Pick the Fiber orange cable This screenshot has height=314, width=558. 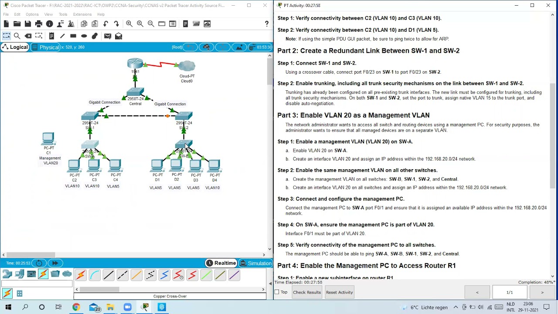tap(136, 275)
